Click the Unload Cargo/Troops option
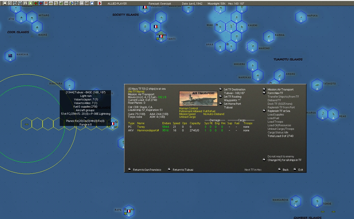Viewport: 354px width, 219px height. point(281,129)
